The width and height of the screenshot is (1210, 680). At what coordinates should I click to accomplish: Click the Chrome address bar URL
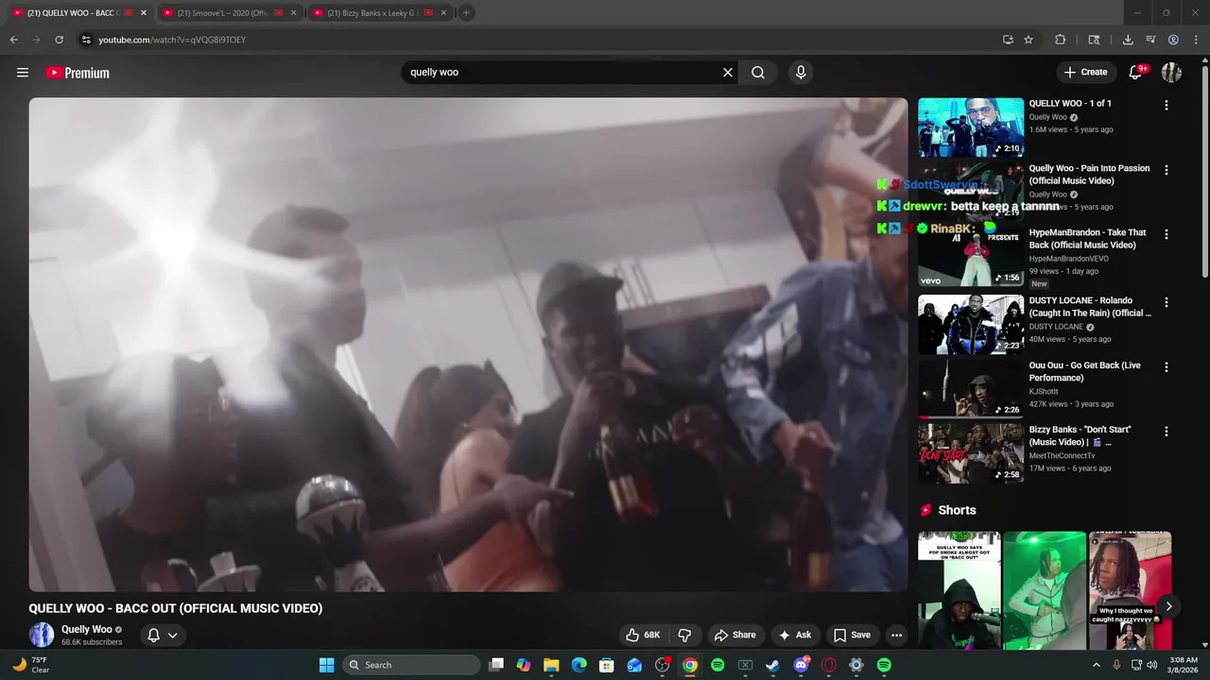tap(172, 40)
